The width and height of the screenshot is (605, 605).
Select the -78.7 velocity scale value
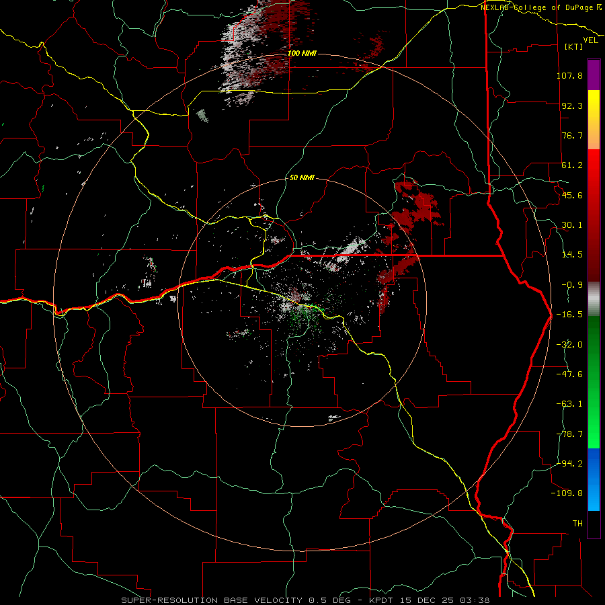pos(569,434)
